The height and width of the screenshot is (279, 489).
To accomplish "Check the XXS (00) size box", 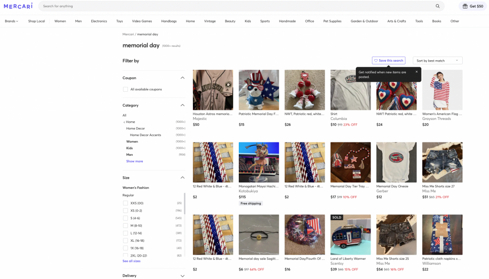I will coord(126,203).
